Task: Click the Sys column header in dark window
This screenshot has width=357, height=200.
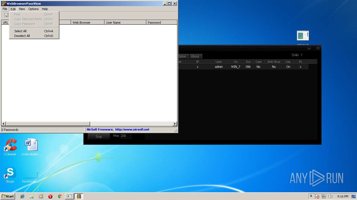Action: (x=248, y=62)
